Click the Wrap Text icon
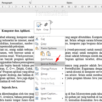The image size is (102, 102). click(x=37, y=98)
